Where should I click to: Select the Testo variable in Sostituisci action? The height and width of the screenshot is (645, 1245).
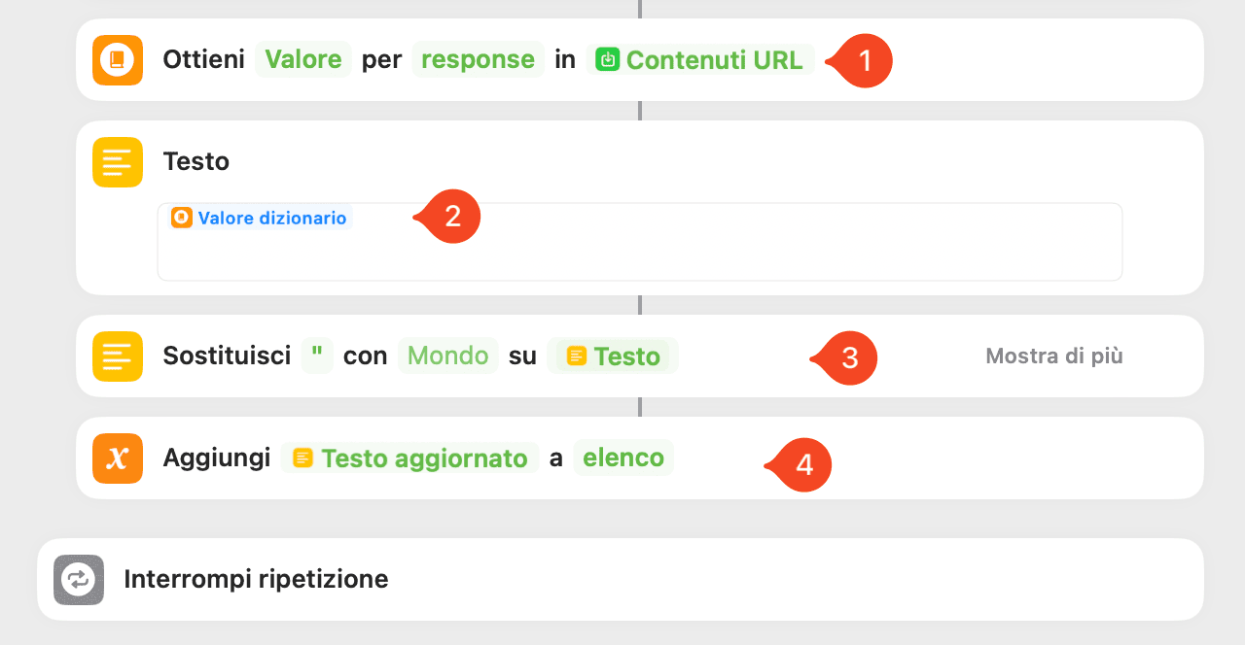[613, 356]
